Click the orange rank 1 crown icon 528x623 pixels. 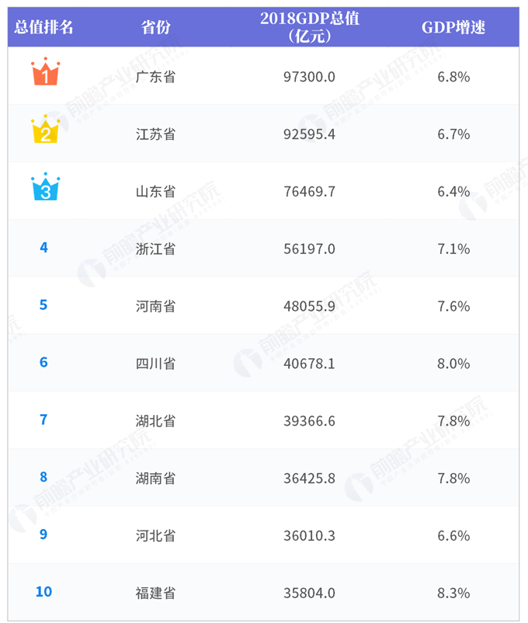click(x=45, y=71)
